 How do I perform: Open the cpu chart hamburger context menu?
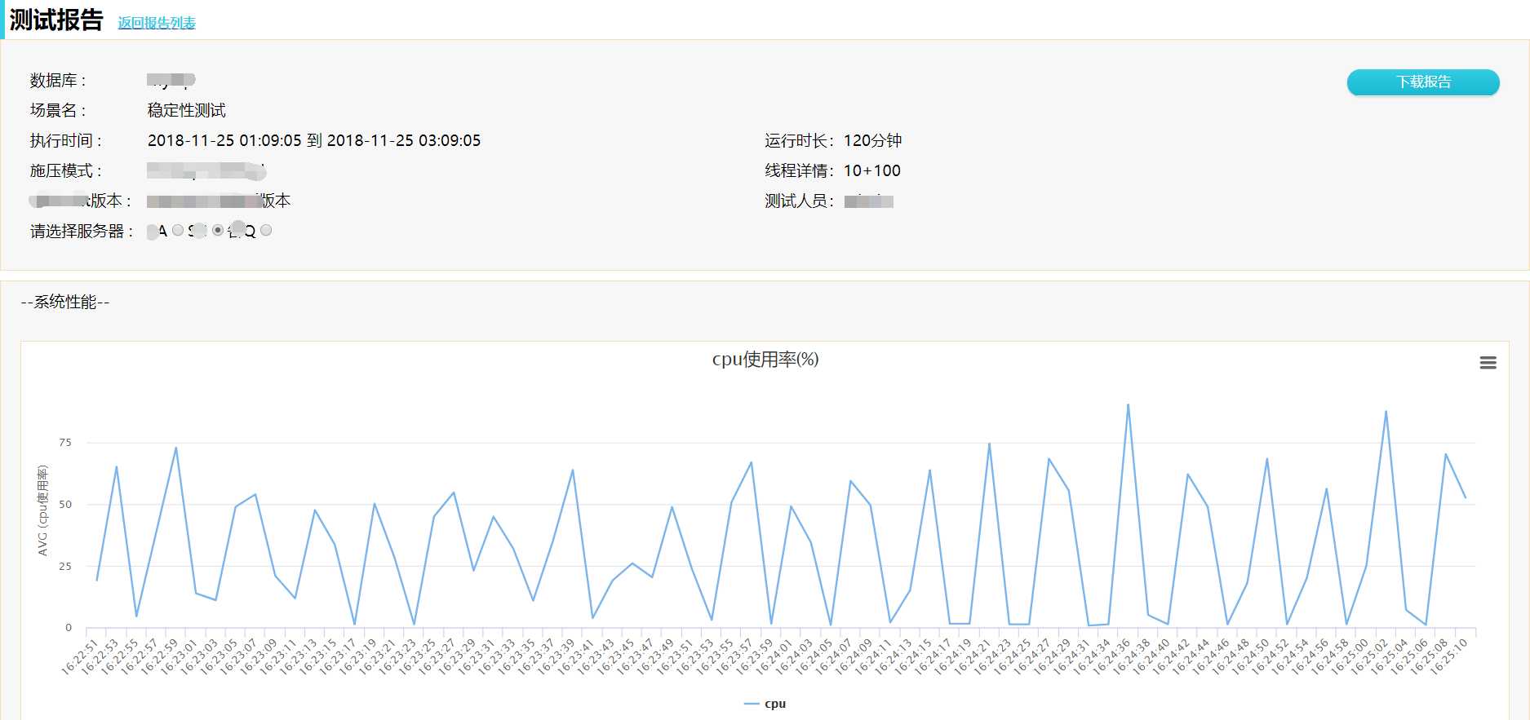click(x=1488, y=363)
